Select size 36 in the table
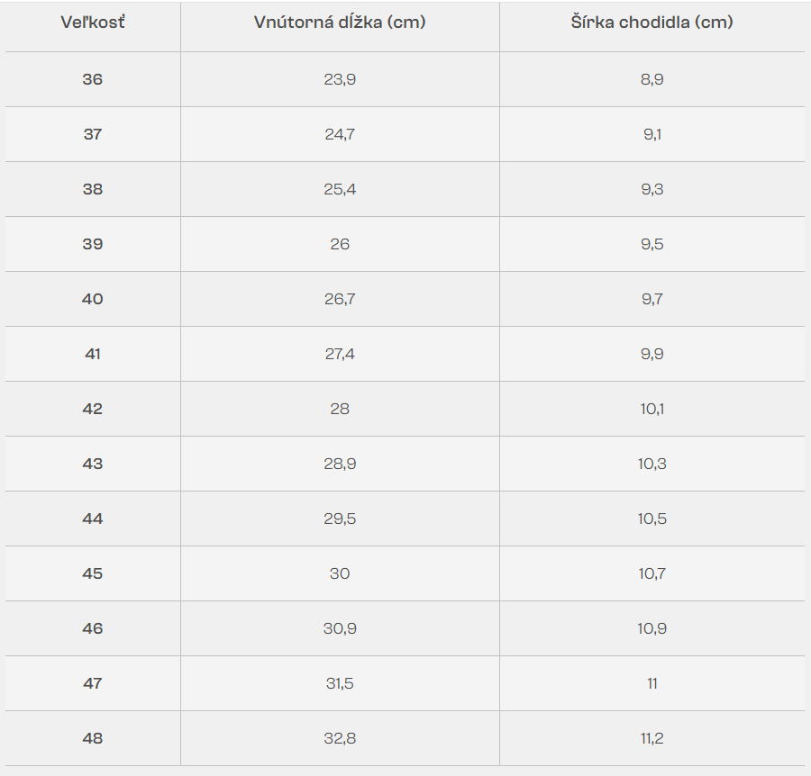This screenshot has width=811, height=776. pyautogui.click(x=93, y=79)
